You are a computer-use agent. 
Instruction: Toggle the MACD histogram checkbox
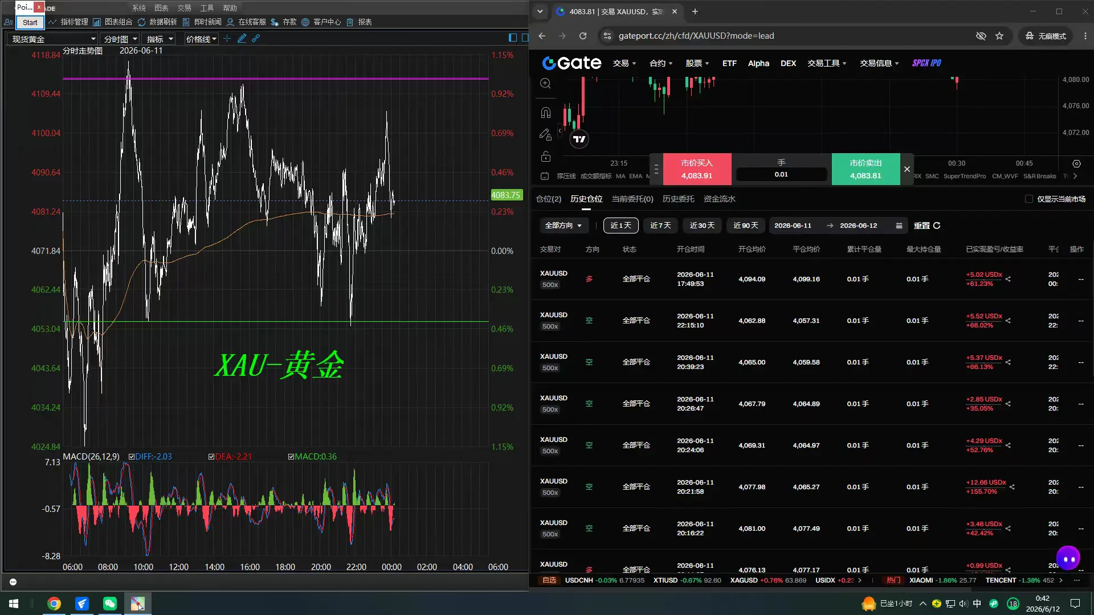tap(291, 457)
